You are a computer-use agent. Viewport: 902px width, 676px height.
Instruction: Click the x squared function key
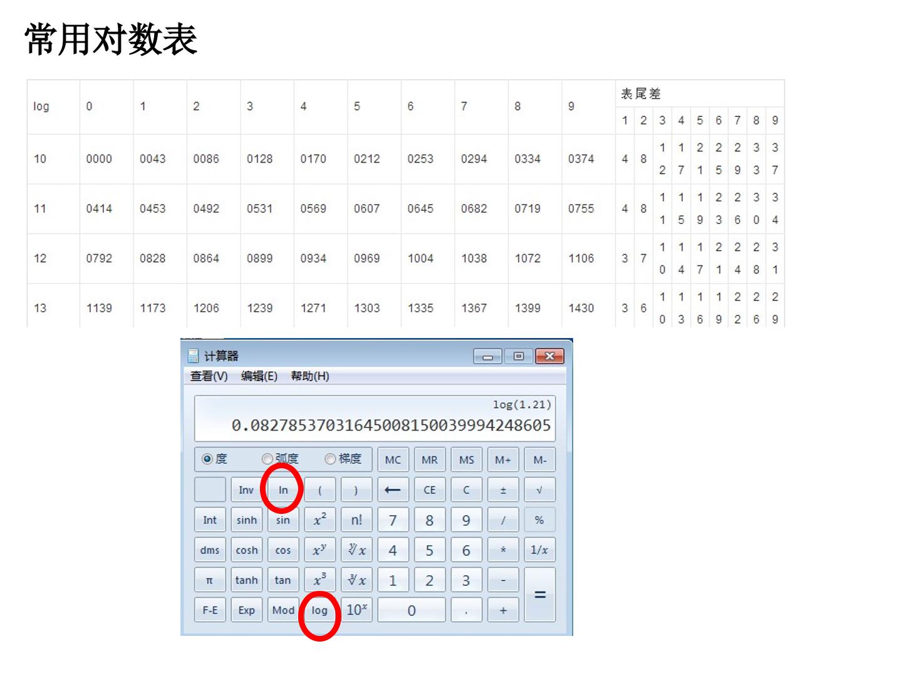[x=319, y=520]
